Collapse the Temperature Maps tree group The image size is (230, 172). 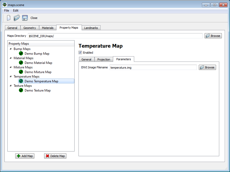pos(11,76)
